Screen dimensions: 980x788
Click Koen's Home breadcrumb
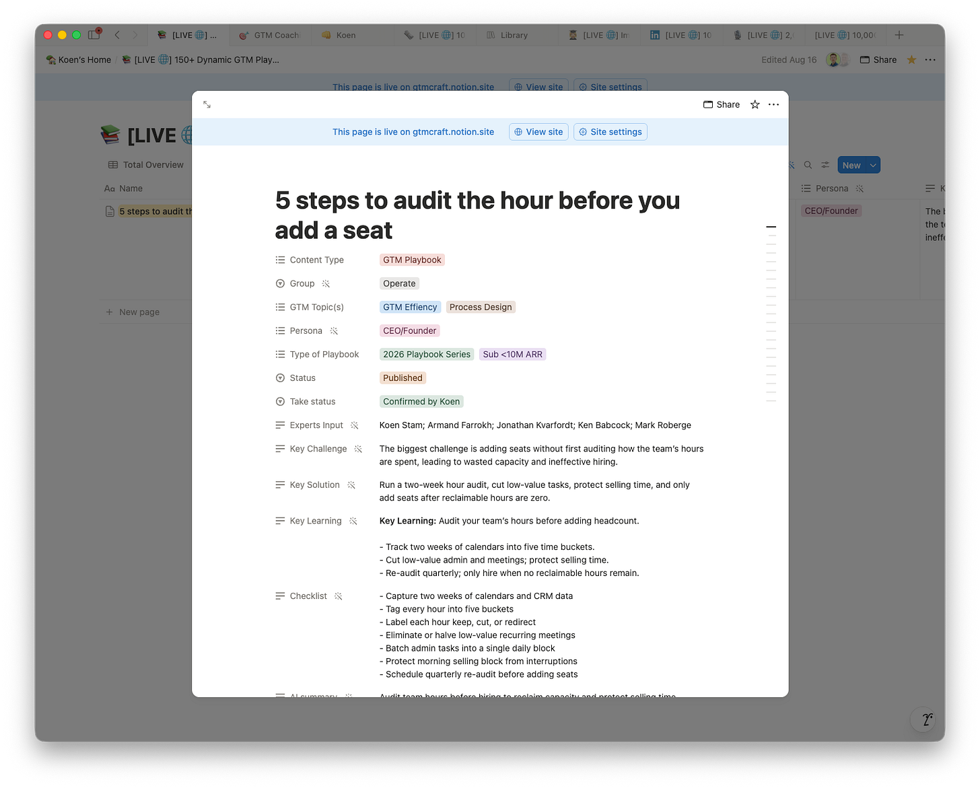[79, 60]
